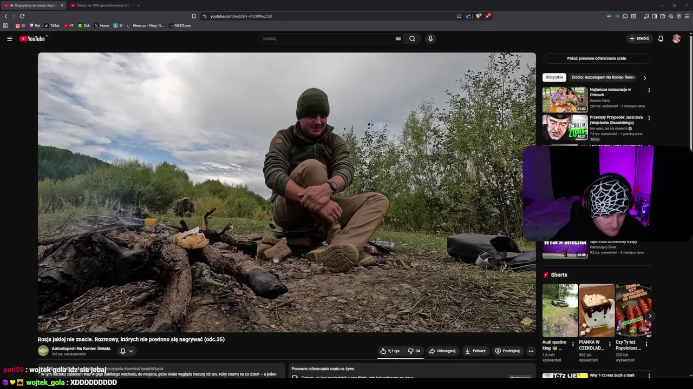Click the Podziękuj thanks button

pos(507,351)
